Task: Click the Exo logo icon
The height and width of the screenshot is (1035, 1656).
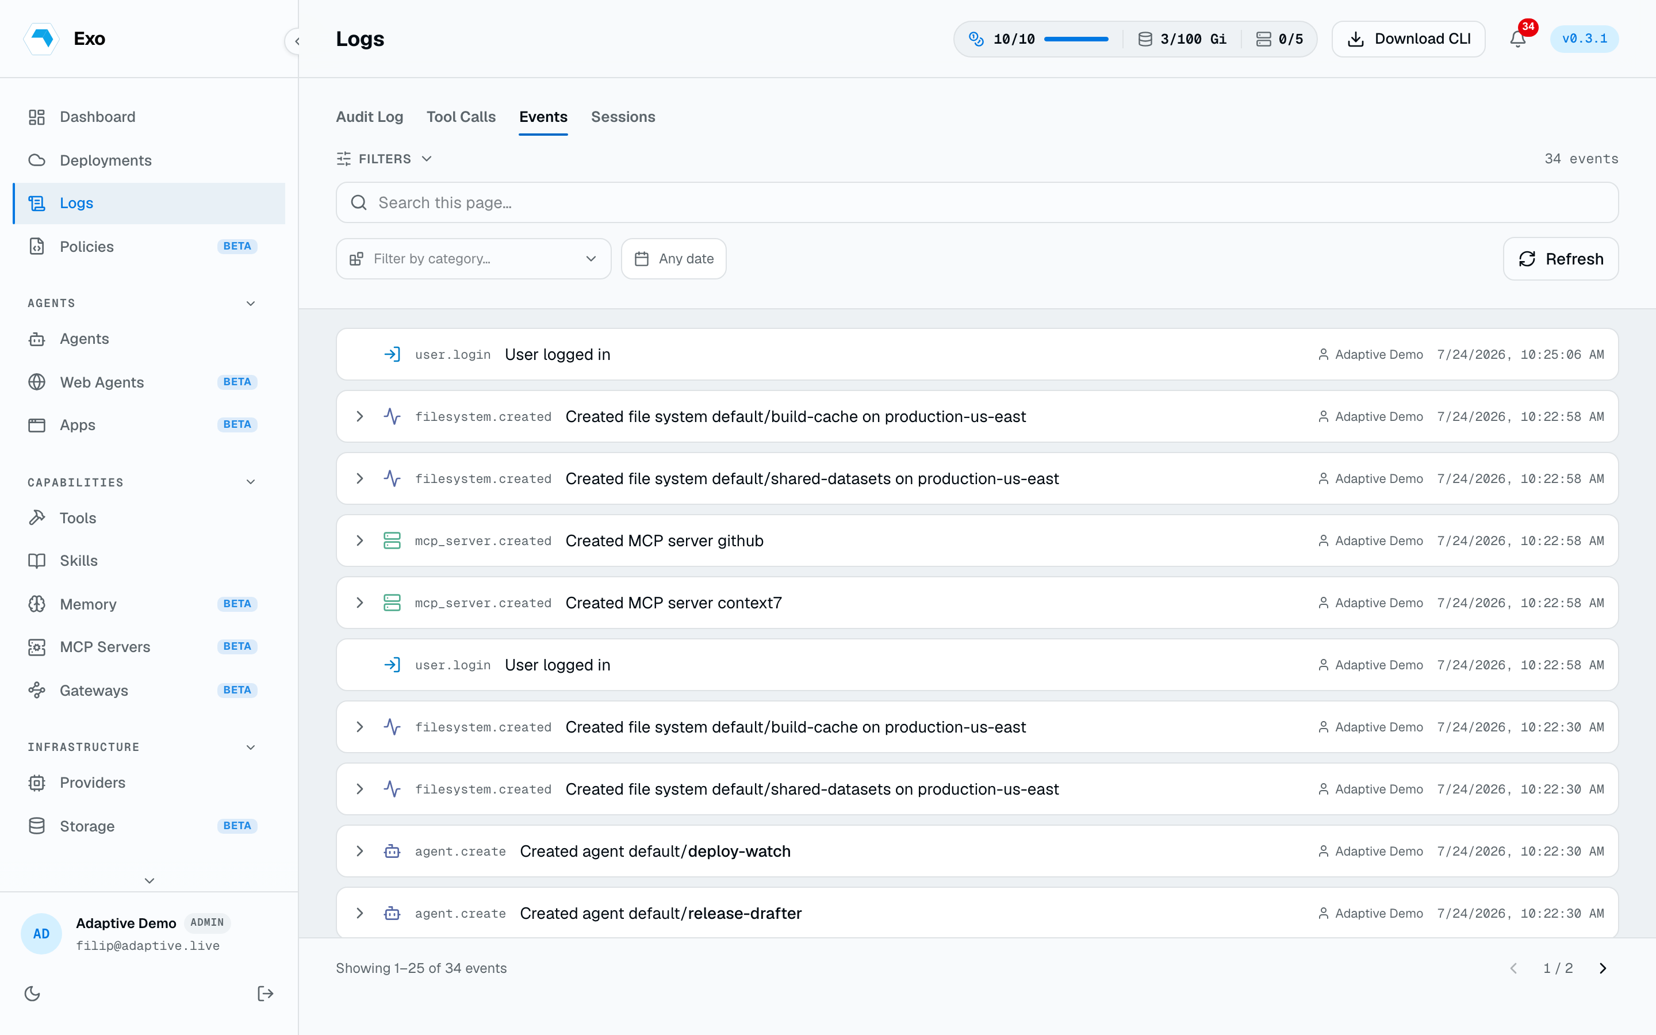Action: click(x=42, y=39)
